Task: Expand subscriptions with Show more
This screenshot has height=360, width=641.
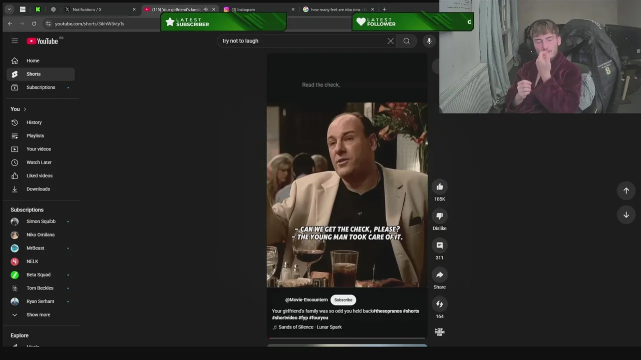Action: coord(38,315)
